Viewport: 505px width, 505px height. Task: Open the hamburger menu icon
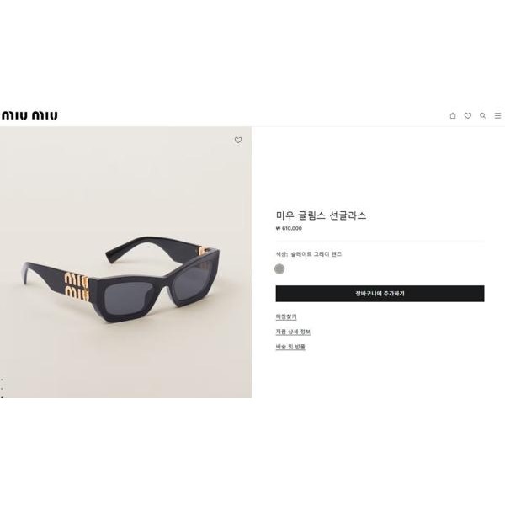pyautogui.click(x=497, y=115)
